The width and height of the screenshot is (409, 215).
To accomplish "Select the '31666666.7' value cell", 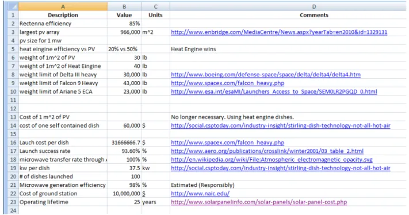I will point(124,143).
